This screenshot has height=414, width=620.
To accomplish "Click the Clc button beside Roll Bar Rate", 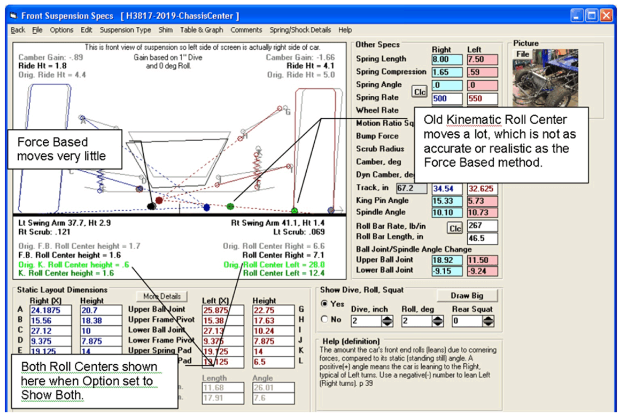I will 455,228.
